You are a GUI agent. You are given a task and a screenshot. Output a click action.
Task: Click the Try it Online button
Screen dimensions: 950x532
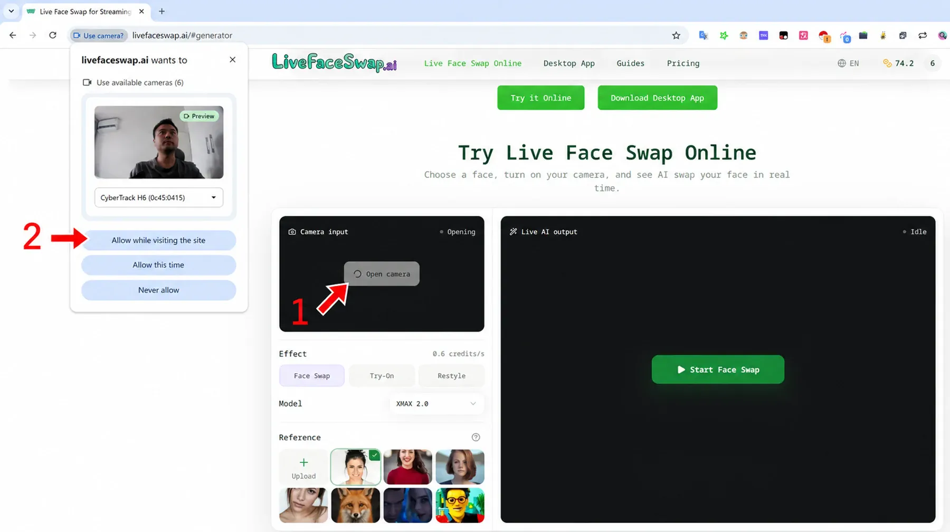click(x=541, y=98)
